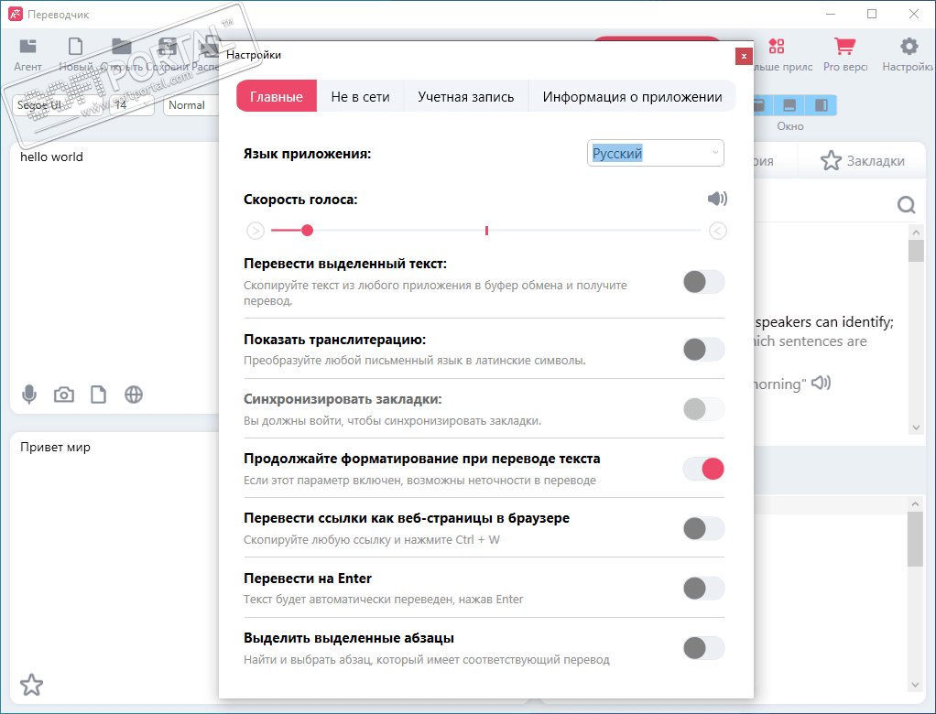Image resolution: width=936 pixels, height=714 pixels.
Task: Enable Перевести ссылки как веб-страницы switch
Action: (703, 528)
